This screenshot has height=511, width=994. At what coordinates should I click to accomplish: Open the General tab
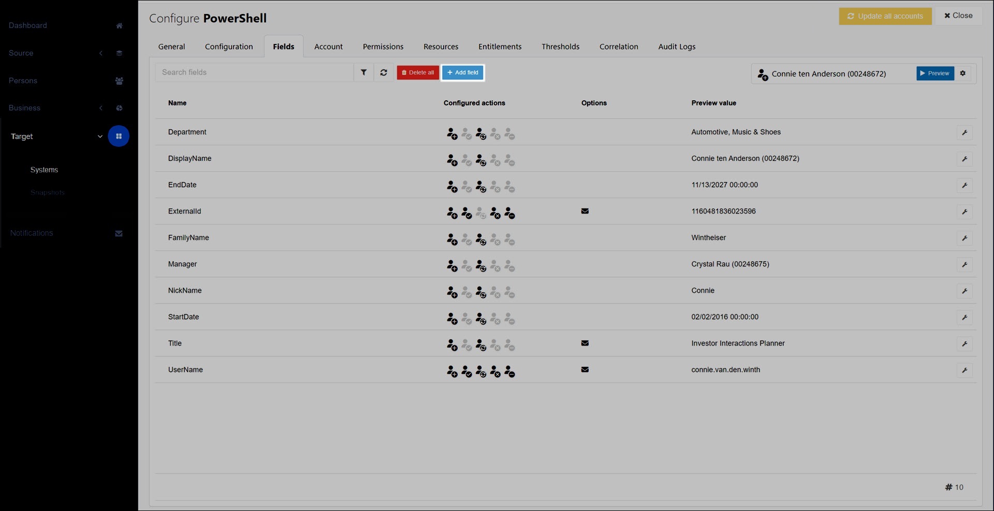(x=171, y=47)
